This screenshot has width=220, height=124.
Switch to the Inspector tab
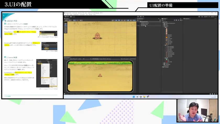click(x=187, y=19)
